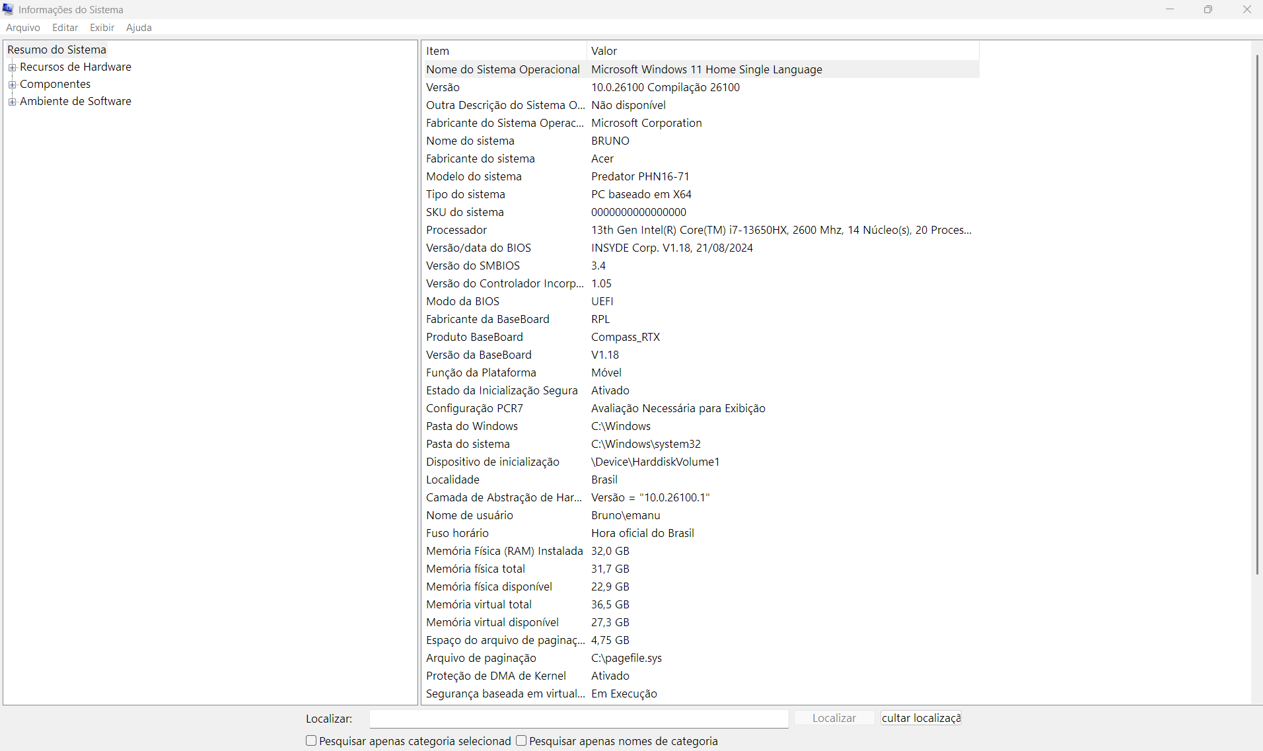Screen dimensions: 1263x751
Task: Select Memória Física (RAM) Instalada row
Action: click(x=701, y=551)
